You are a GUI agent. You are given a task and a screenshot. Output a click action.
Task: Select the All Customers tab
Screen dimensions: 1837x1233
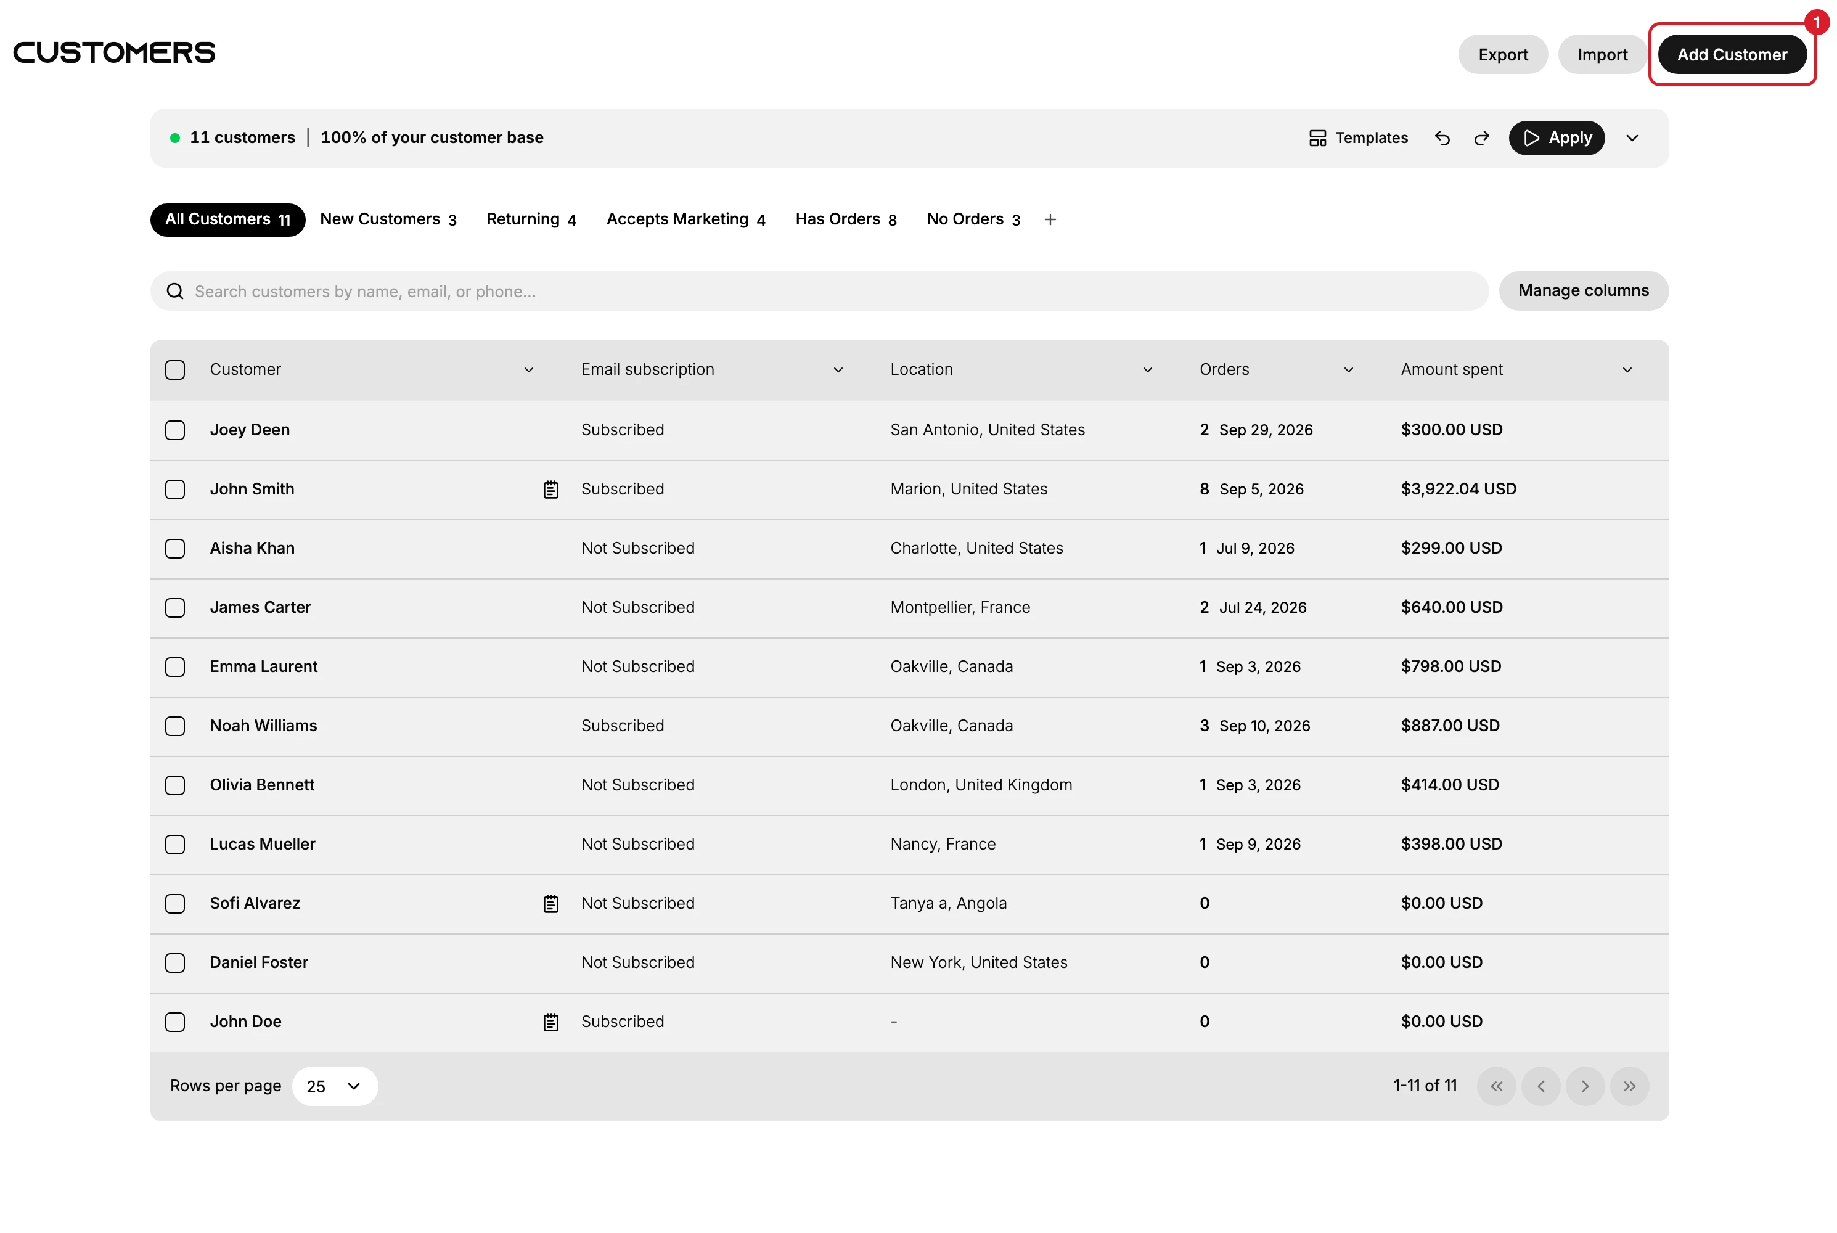point(228,219)
